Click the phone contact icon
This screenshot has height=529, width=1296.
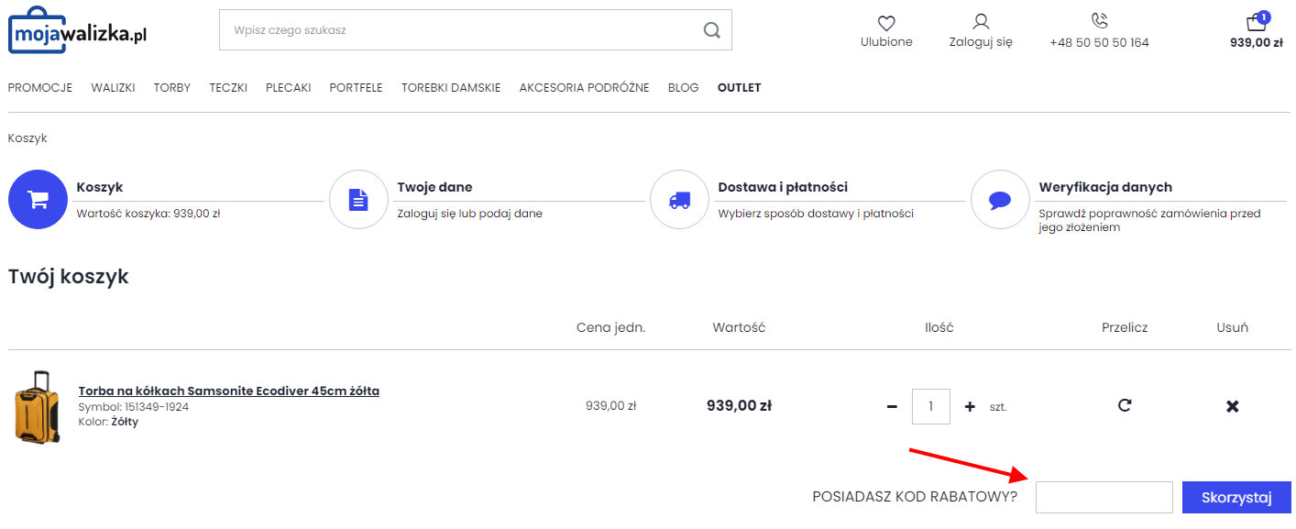[x=1100, y=21]
